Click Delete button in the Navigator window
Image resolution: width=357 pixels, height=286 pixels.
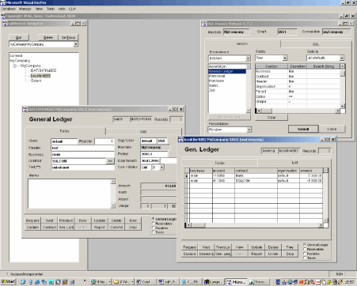(48, 37)
